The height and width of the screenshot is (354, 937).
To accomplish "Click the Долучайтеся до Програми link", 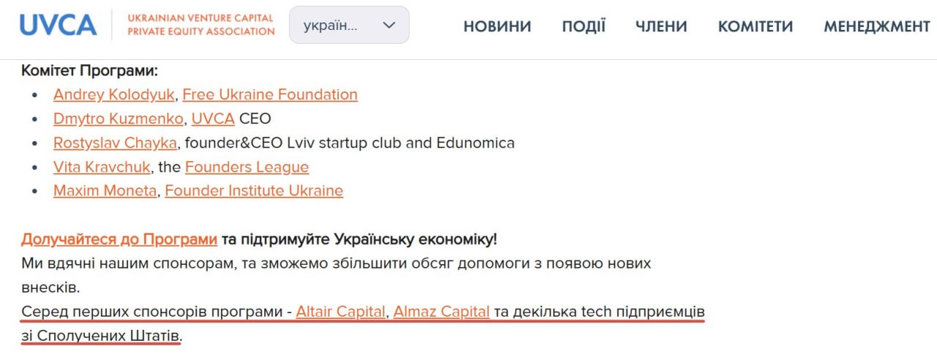I will 119,239.
